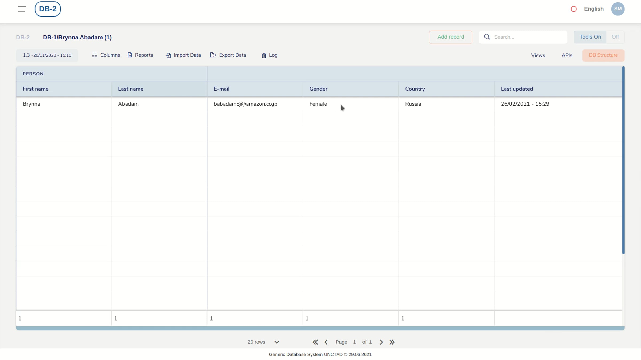Go to the next page
The image size is (641, 360).
(381, 342)
